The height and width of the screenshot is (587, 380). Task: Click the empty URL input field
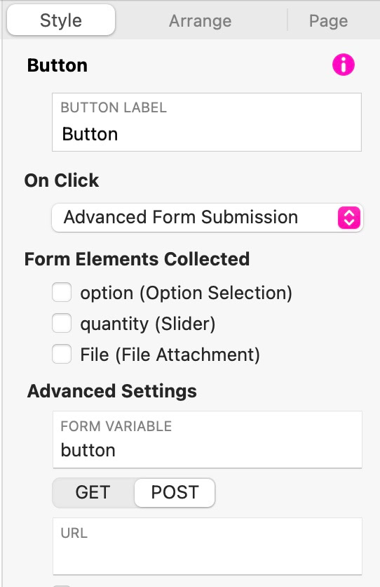pyautogui.click(x=208, y=546)
